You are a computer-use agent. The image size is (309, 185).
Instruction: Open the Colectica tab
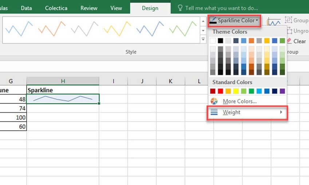56,8
